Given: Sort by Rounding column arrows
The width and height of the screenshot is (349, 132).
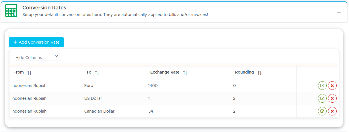Looking at the screenshot, I should [260, 73].
